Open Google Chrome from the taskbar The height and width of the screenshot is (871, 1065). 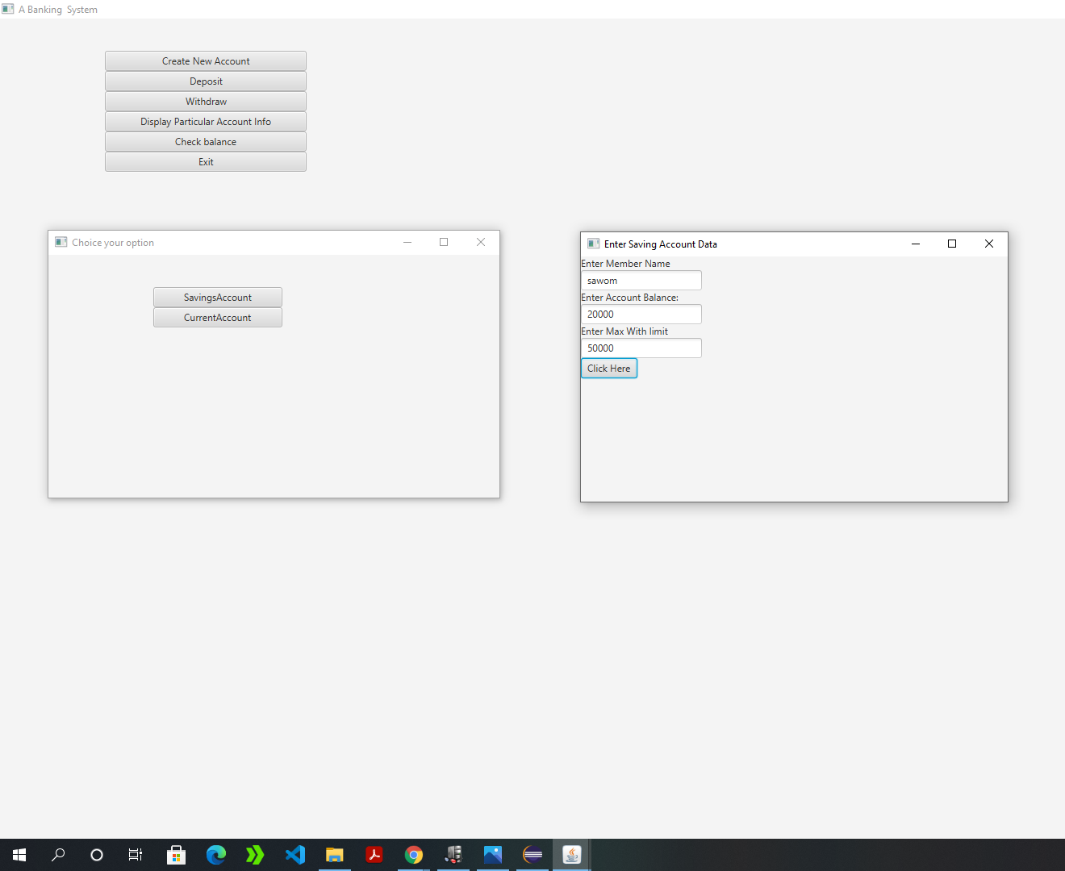click(x=414, y=855)
